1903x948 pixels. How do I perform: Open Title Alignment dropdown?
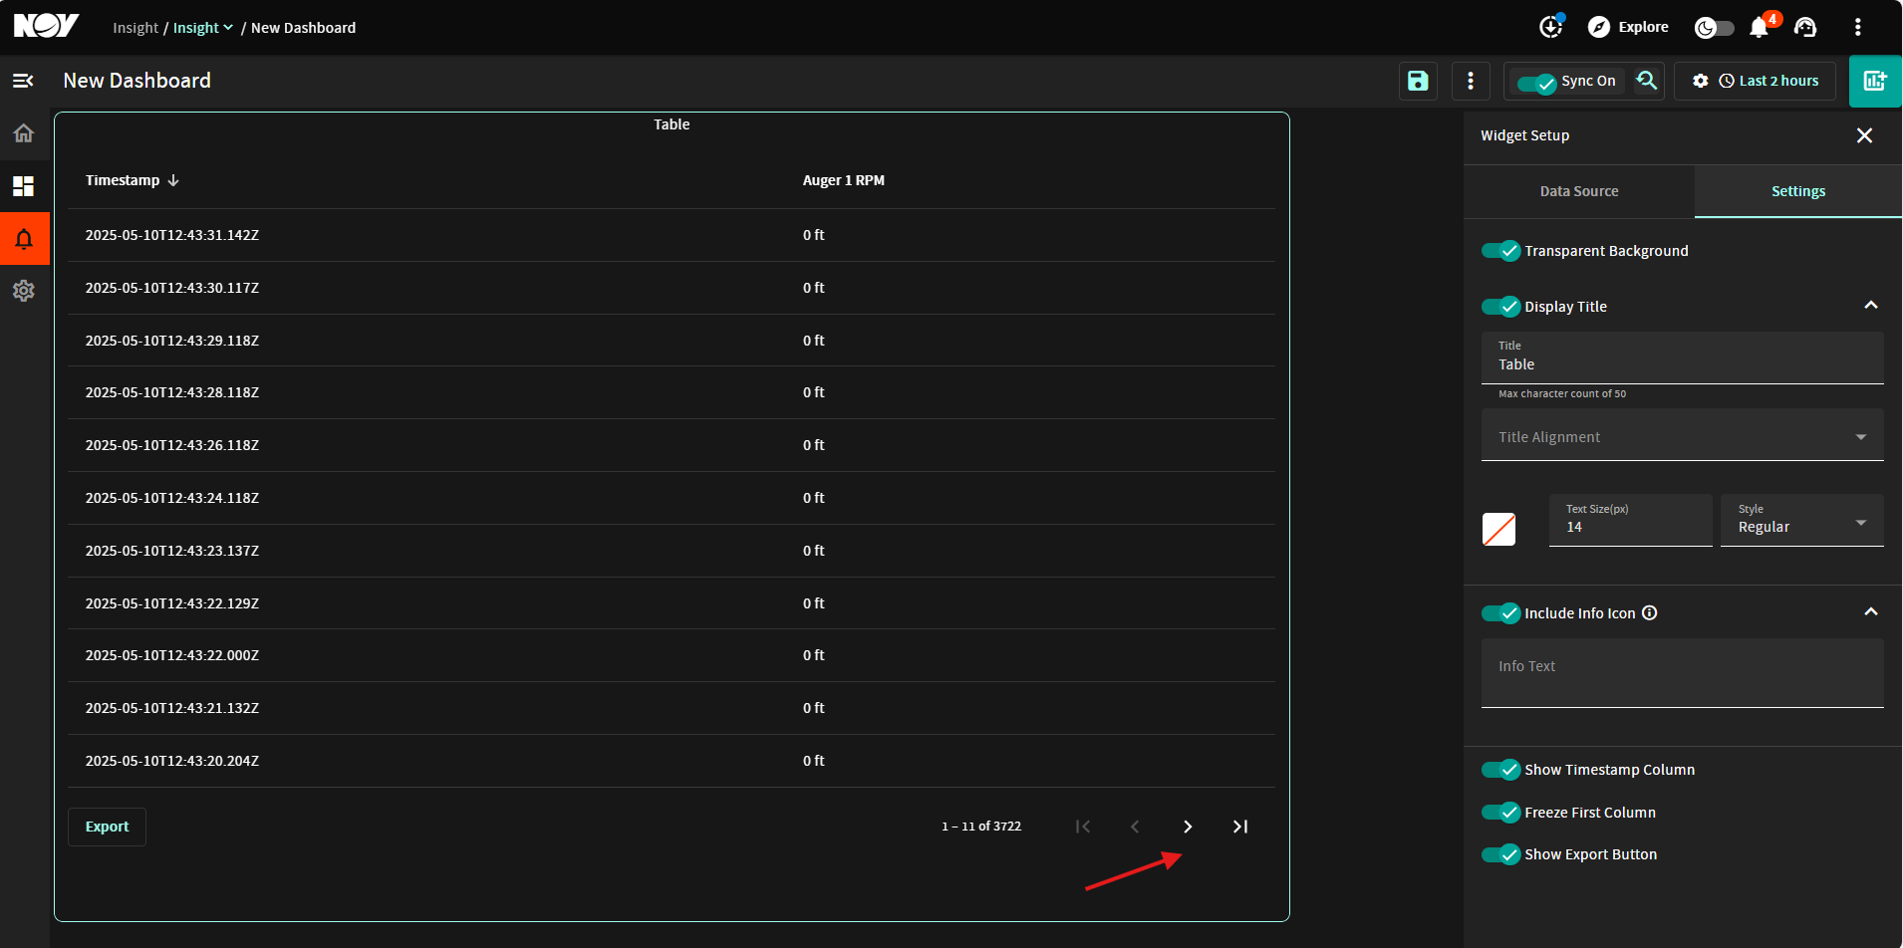(x=1682, y=436)
